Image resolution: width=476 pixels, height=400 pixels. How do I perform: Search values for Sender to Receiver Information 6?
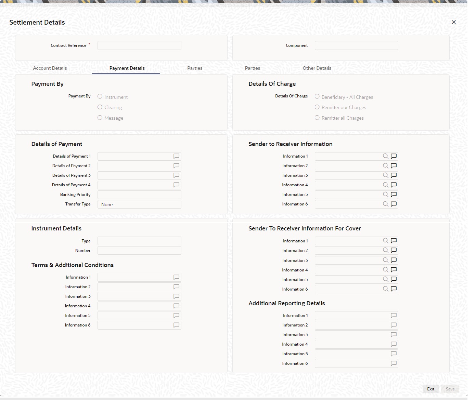click(386, 204)
